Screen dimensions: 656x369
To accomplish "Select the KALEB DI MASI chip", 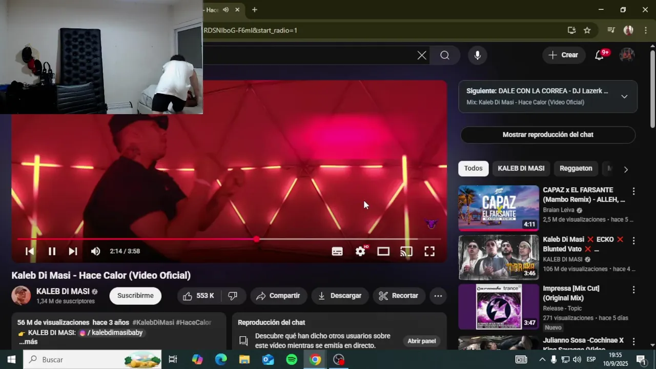I will point(521,169).
